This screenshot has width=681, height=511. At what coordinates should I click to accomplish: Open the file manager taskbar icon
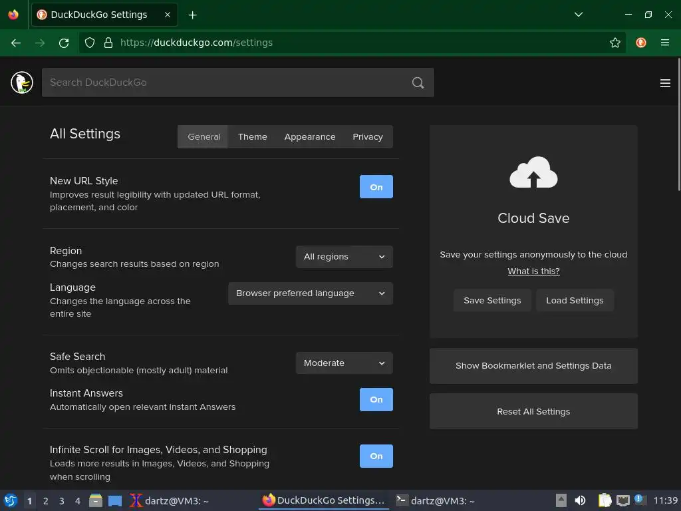point(96,500)
